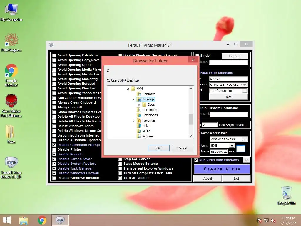Select the Contacts folder in tree
This screenshot has height=226, width=301.
tap(146, 94)
